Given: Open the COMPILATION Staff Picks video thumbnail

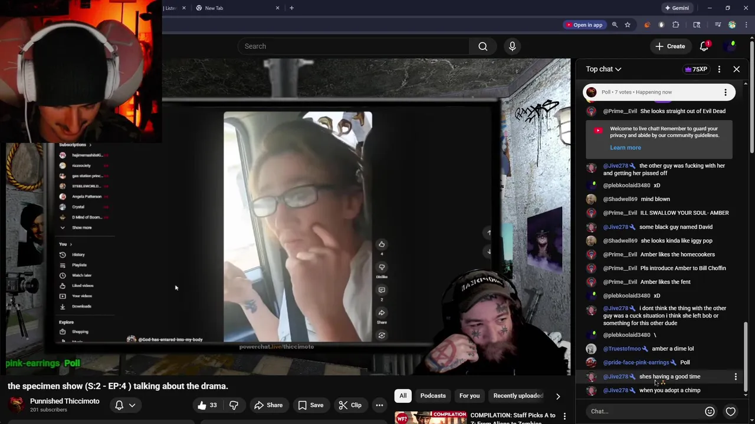Looking at the screenshot, I should 430,418.
